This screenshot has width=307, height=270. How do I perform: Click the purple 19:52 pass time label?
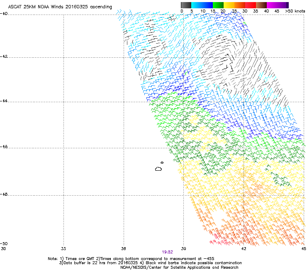(x=168, y=252)
